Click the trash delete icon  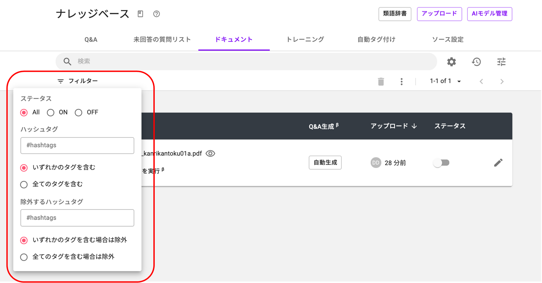pyautogui.click(x=381, y=81)
